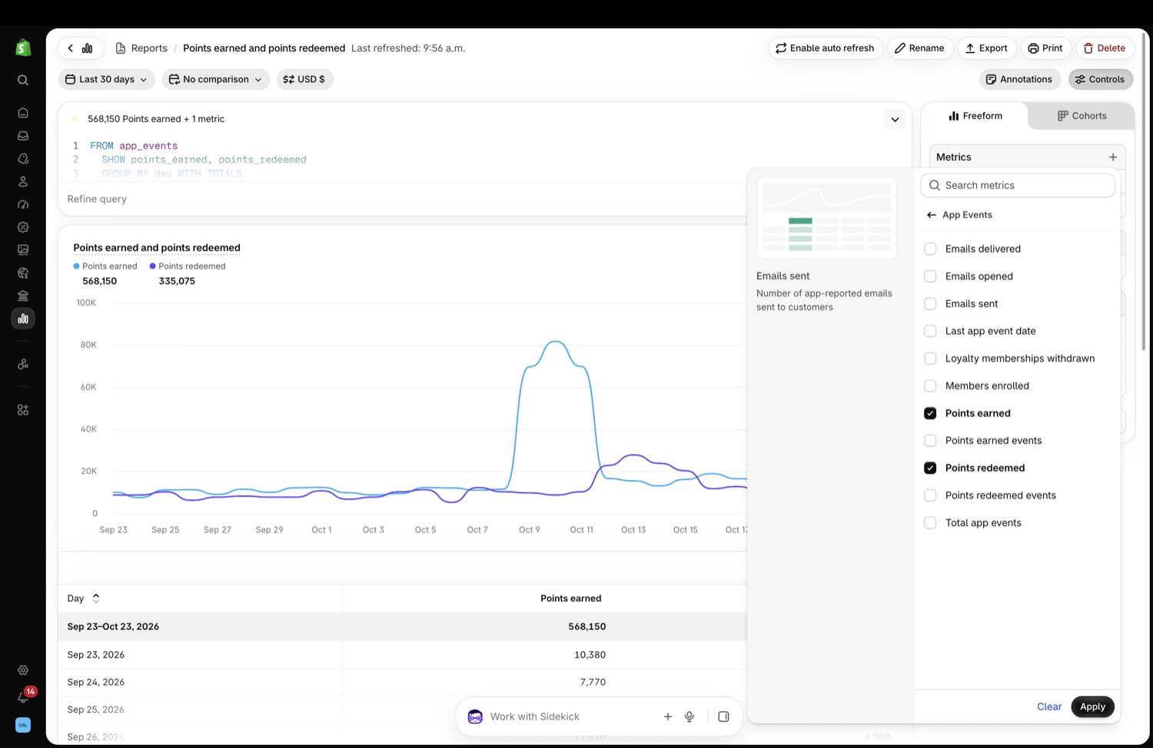Viewport: 1153px width, 748px height.
Task: Open the Shopify home logo
Action: [x=23, y=48]
